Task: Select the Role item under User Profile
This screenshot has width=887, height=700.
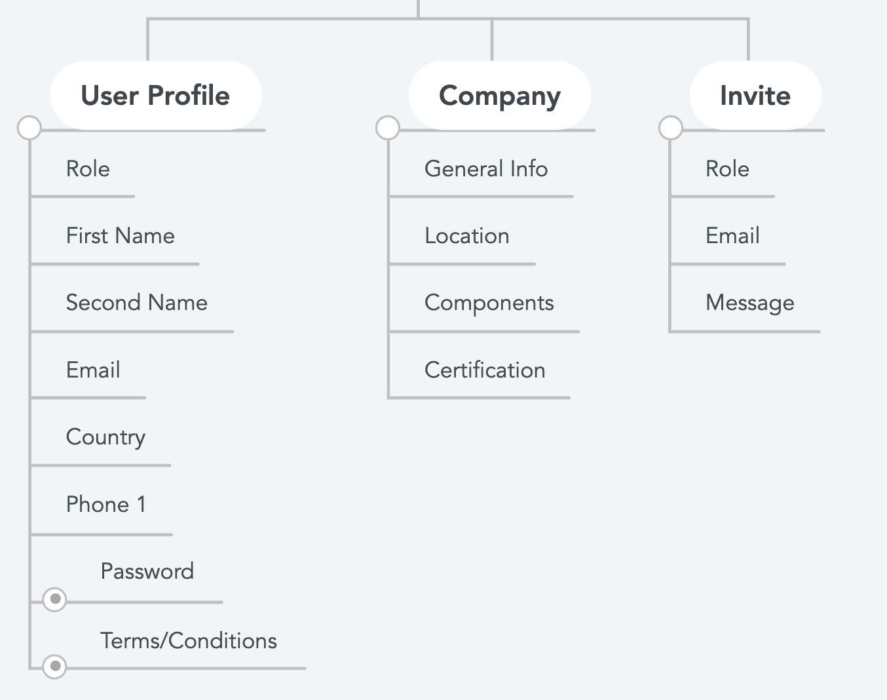Action: (x=88, y=169)
